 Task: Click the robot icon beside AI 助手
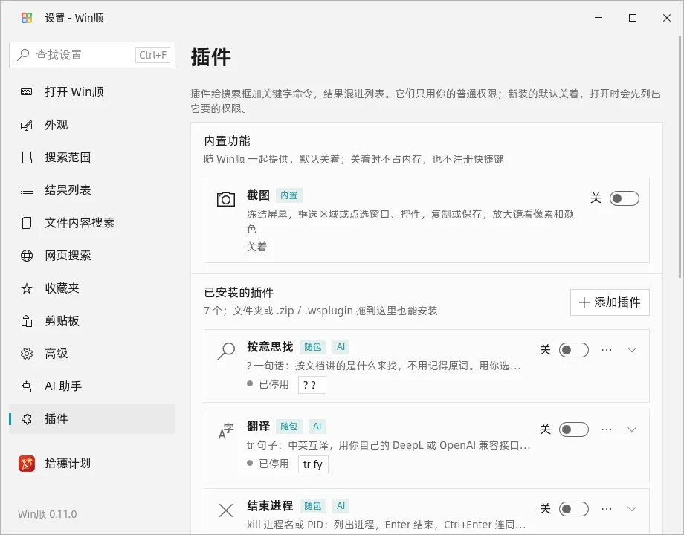pos(27,386)
